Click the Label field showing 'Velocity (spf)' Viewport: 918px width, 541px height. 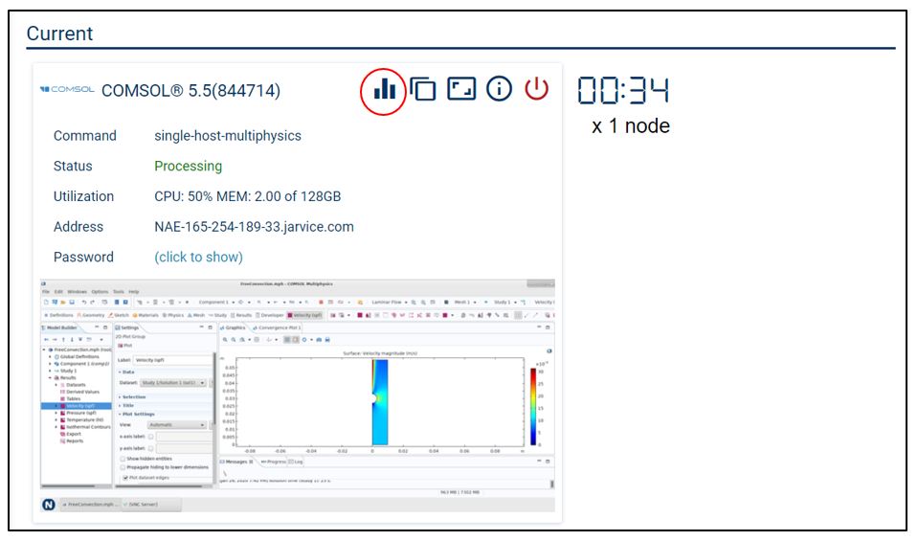pyautogui.click(x=172, y=360)
